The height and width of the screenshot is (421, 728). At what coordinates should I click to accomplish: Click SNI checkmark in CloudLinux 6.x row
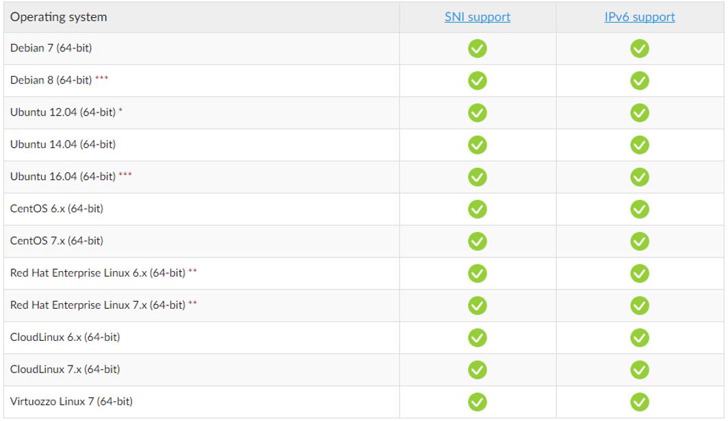477,337
